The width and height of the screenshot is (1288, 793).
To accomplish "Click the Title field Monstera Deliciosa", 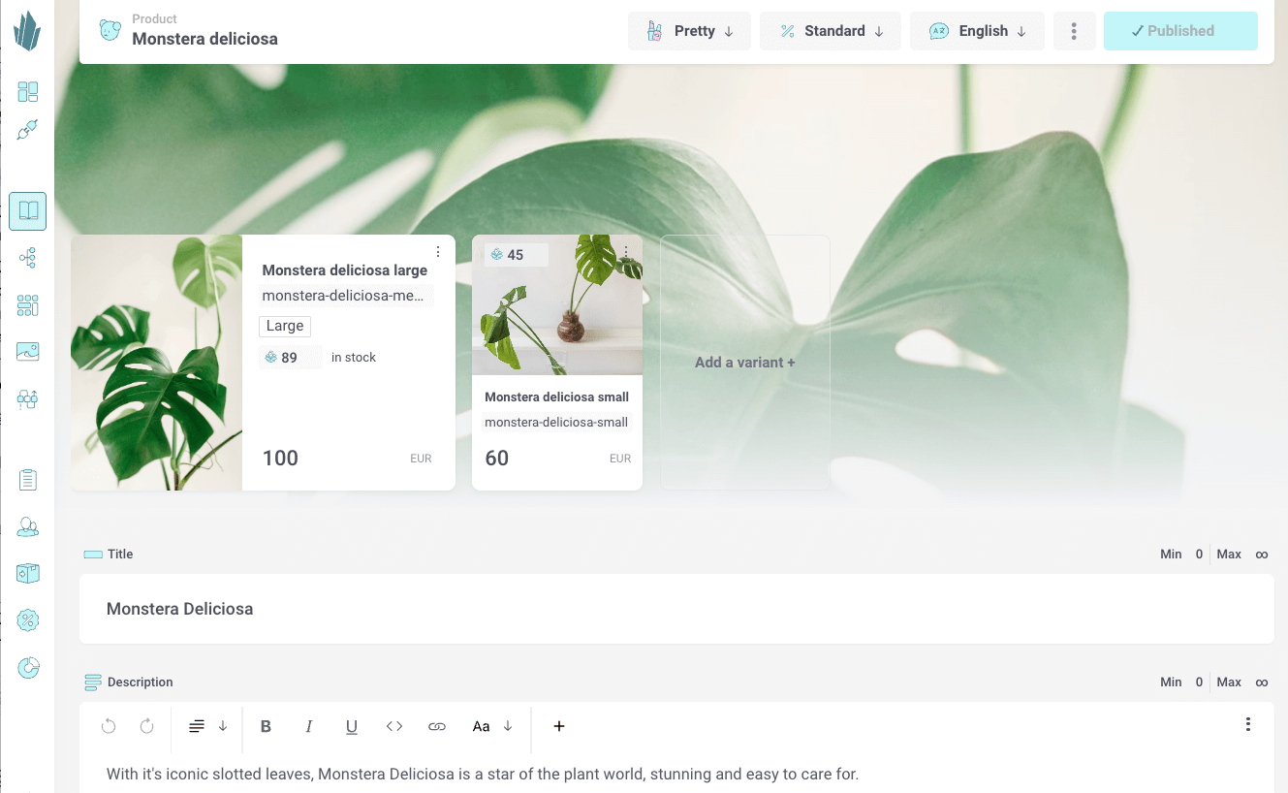I will [x=675, y=609].
